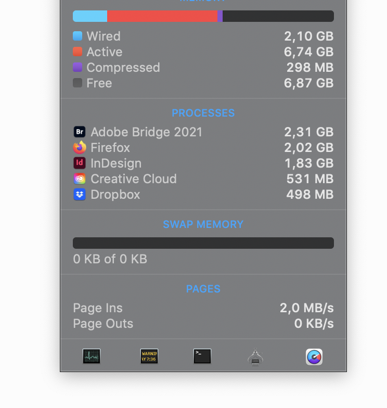Click the red Active segment of memory bar
The image size is (387, 408).
click(162, 16)
